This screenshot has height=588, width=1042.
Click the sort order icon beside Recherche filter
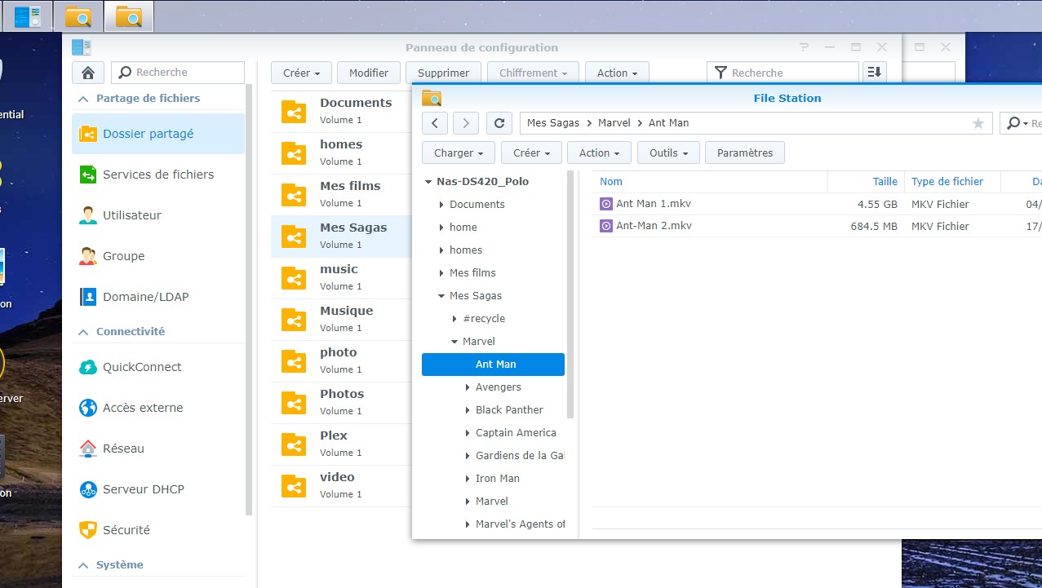click(x=874, y=73)
